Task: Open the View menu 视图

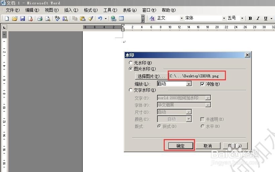Action: 52,10
